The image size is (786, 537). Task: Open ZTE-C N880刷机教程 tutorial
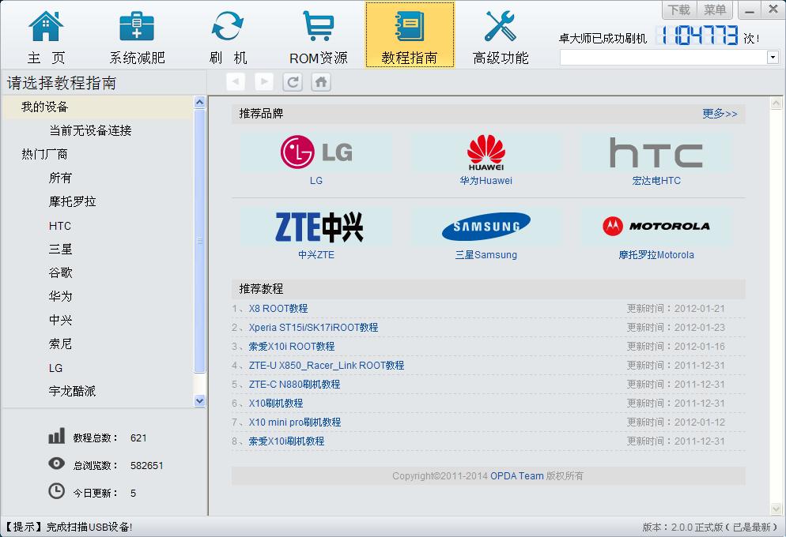pos(294,385)
